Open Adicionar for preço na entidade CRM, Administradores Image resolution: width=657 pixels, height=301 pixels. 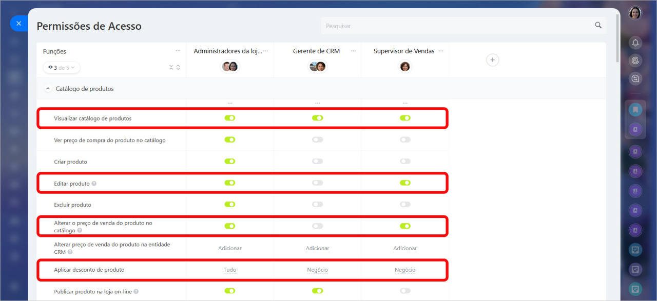click(x=230, y=248)
